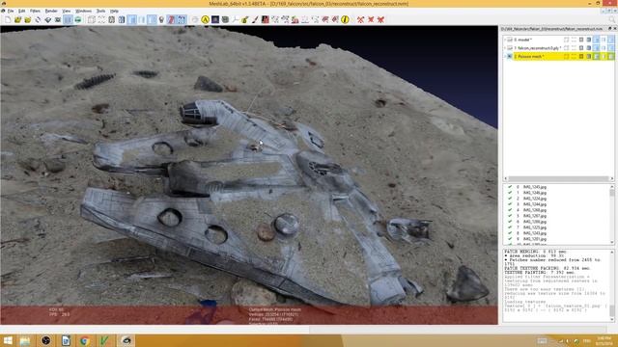Open the Edit menu

21,11
